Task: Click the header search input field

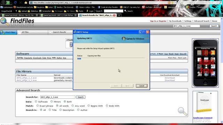Action: (186, 26)
